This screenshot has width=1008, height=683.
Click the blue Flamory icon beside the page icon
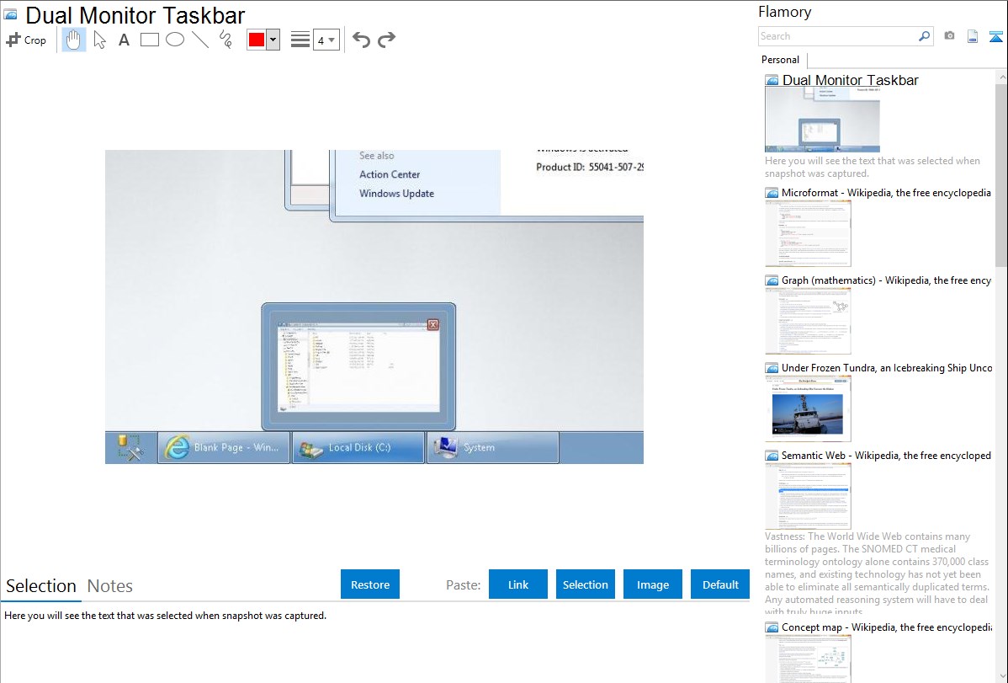point(995,36)
